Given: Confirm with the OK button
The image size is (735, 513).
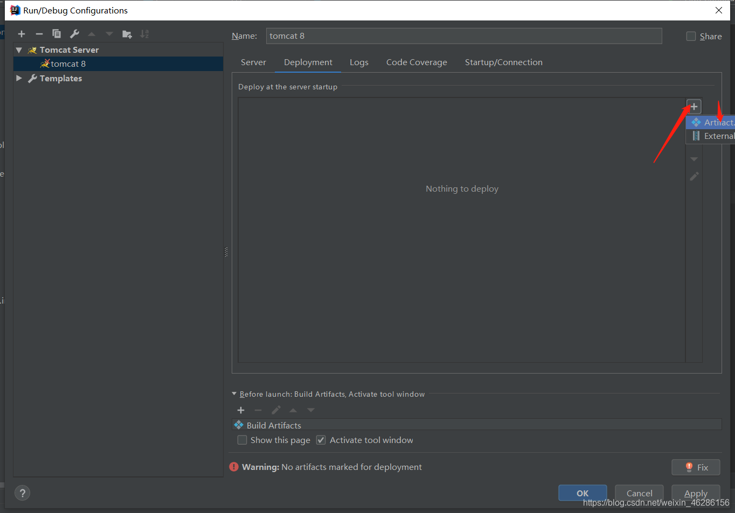Looking at the screenshot, I should click(583, 493).
